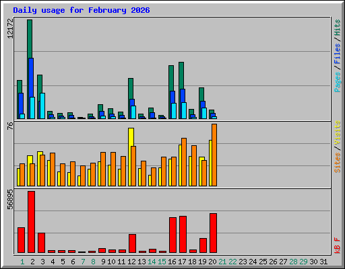
Task: Click the red KB bar for day 2
Action: pyautogui.click(x=31, y=222)
